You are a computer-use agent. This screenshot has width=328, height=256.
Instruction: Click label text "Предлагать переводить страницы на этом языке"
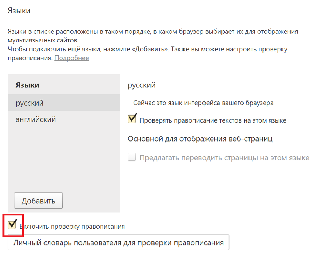(224, 158)
